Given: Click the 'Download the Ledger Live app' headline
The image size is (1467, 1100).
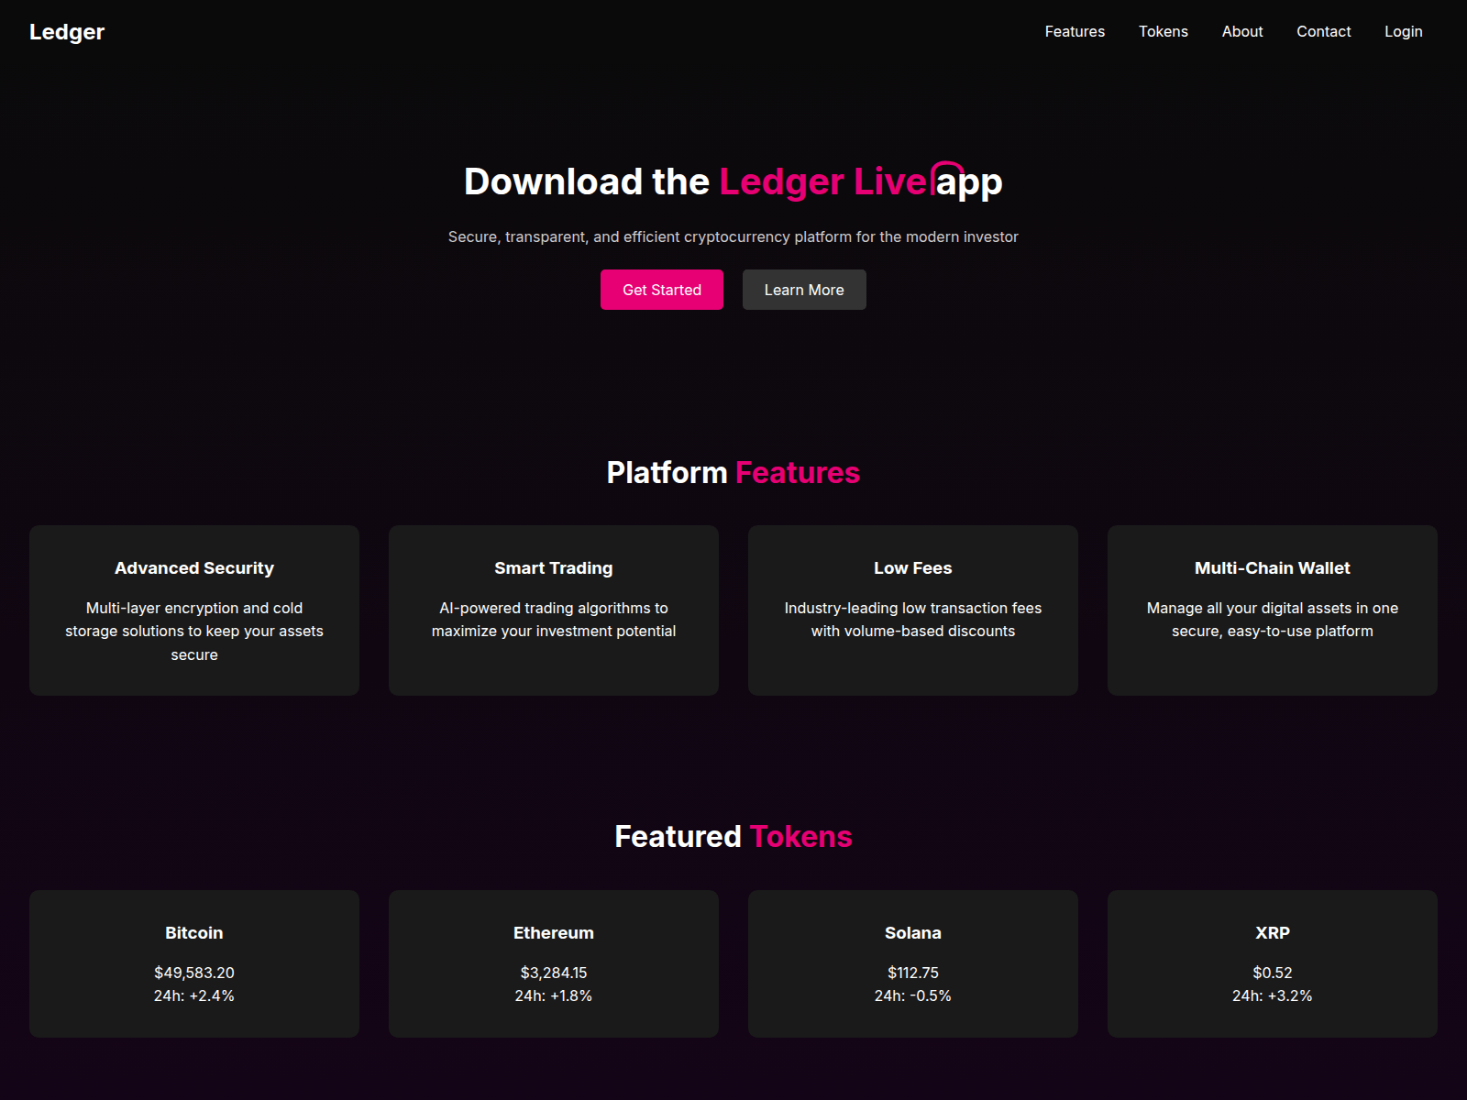Looking at the screenshot, I should [x=733, y=181].
